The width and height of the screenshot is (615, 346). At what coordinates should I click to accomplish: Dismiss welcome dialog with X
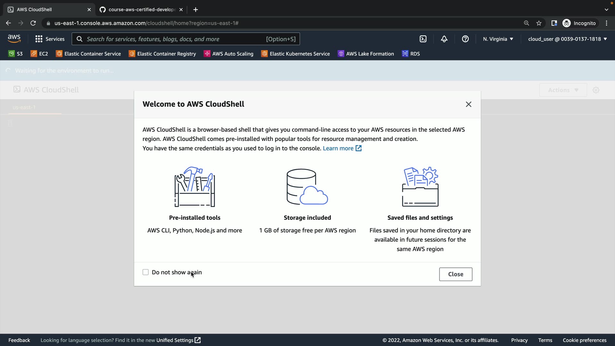pyautogui.click(x=468, y=104)
